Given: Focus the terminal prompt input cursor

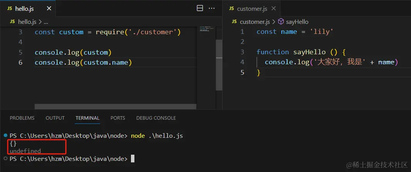Looking at the screenshot, I should tap(133, 159).
